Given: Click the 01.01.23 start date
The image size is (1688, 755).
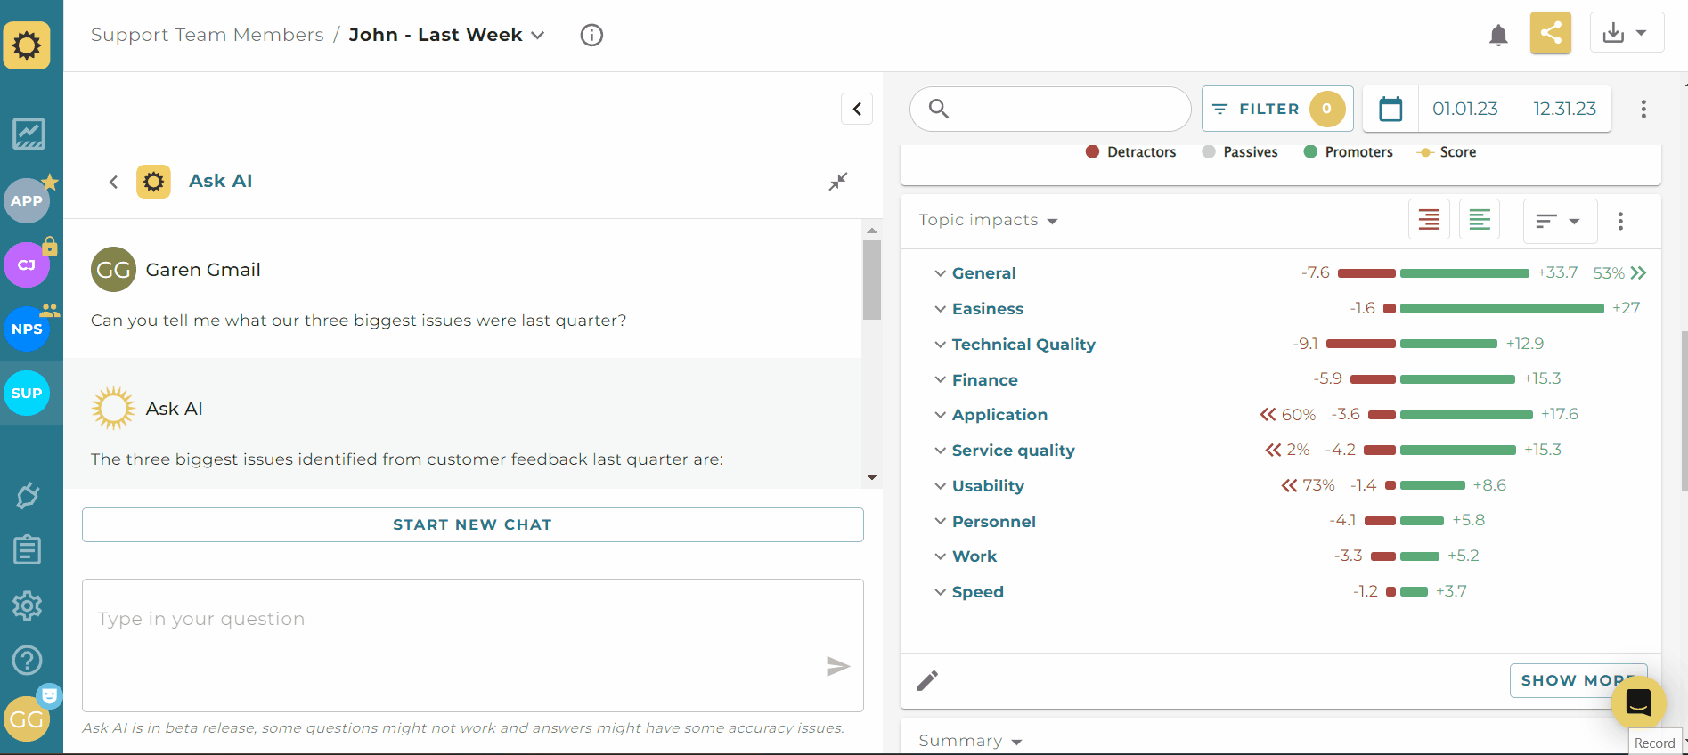Looking at the screenshot, I should click(1465, 109).
